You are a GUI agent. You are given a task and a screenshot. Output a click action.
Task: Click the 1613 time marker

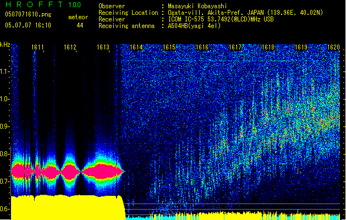tap(103, 47)
